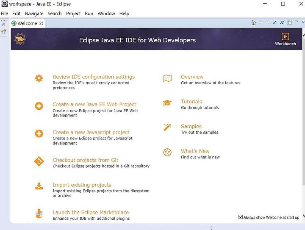Image resolution: width=305 pixels, height=230 pixels.
Task: Click the Workbench play icon
Action: [286, 36]
